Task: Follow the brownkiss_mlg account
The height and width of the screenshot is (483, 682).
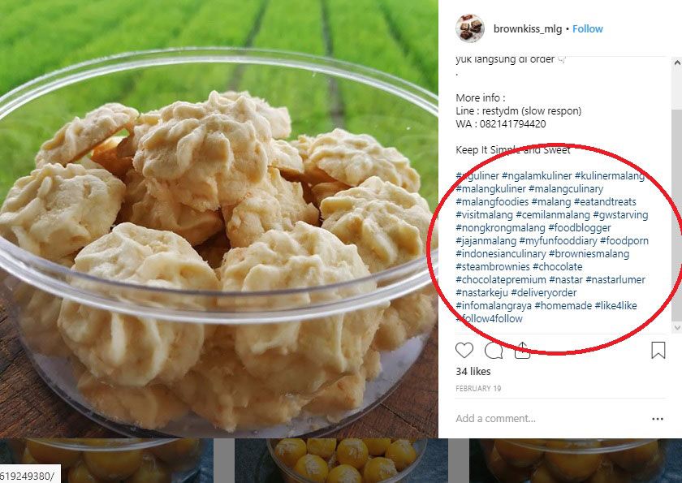Action: pos(588,29)
